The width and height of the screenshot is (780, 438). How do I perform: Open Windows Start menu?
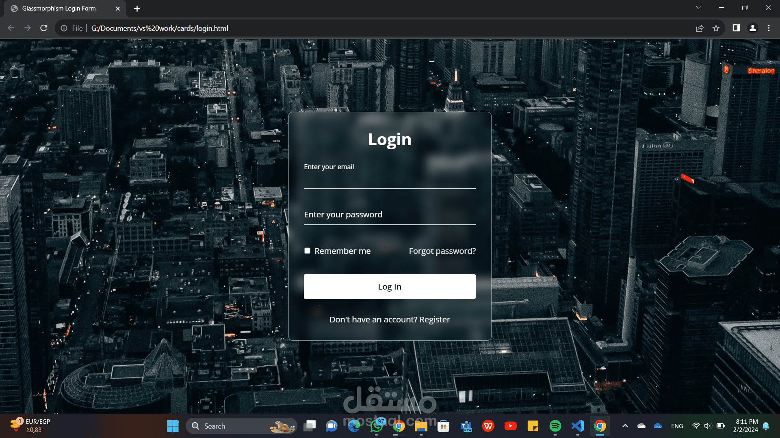click(173, 426)
